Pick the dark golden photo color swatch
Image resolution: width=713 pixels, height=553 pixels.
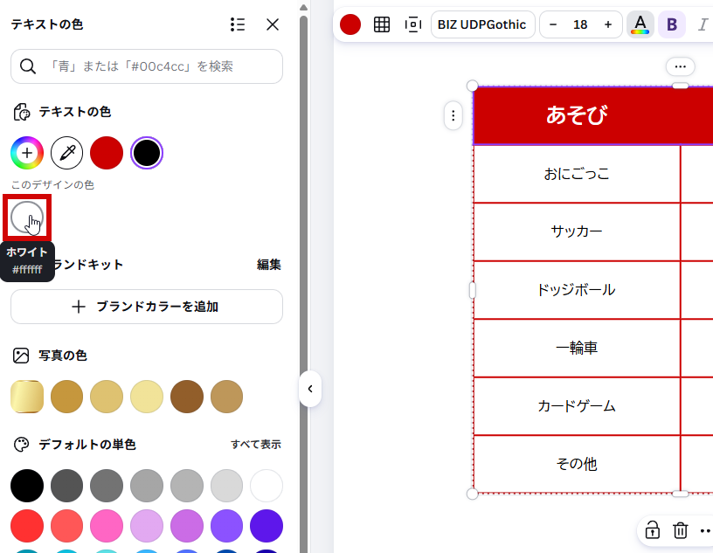point(66,397)
